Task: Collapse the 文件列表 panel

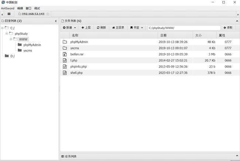Action: tap(237, 21)
